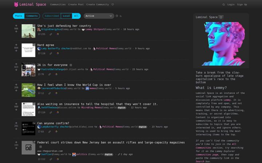Click link icon under "Hard agree"
The width and height of the screenshot is (262, 163).
coord(51,53)
